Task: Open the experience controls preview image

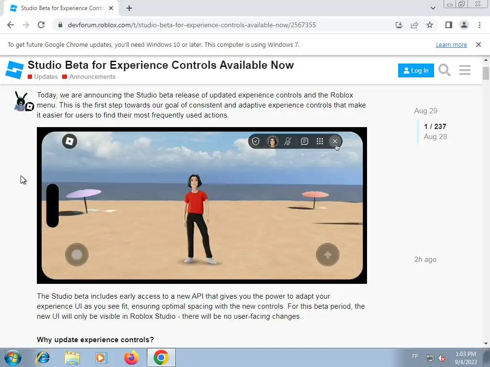Action: tap(202, 205)
